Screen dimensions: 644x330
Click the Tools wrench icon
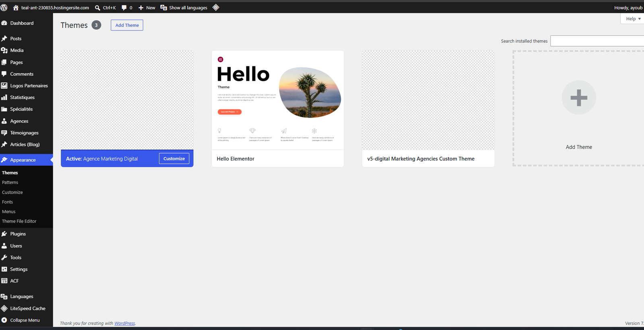4,258
